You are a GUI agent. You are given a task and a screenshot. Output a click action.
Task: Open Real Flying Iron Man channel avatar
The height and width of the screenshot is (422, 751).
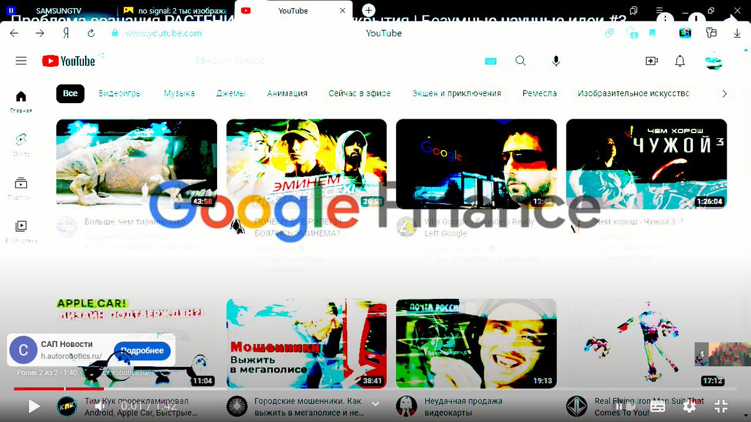[x=576, y=406]
